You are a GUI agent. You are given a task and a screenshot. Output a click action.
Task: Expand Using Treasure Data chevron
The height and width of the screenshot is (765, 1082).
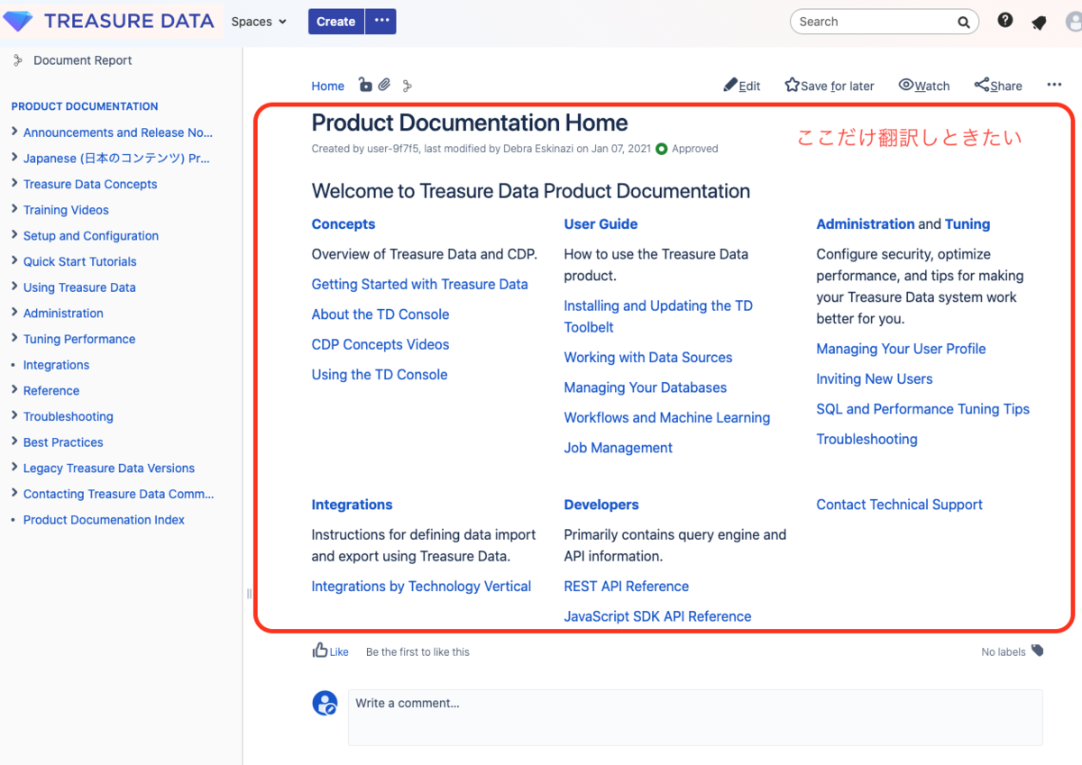pyautogui.click(x=14, y=287)
